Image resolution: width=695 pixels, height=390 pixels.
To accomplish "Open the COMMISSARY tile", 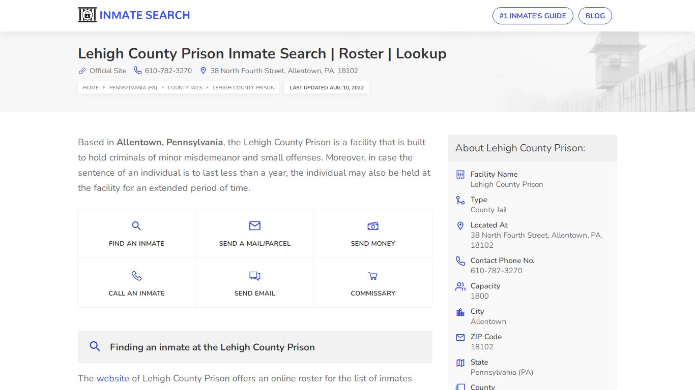I will point(373,282).
